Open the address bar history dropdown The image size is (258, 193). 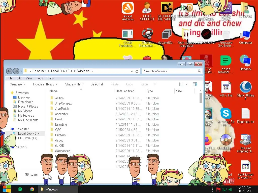(x=132, y=71)
